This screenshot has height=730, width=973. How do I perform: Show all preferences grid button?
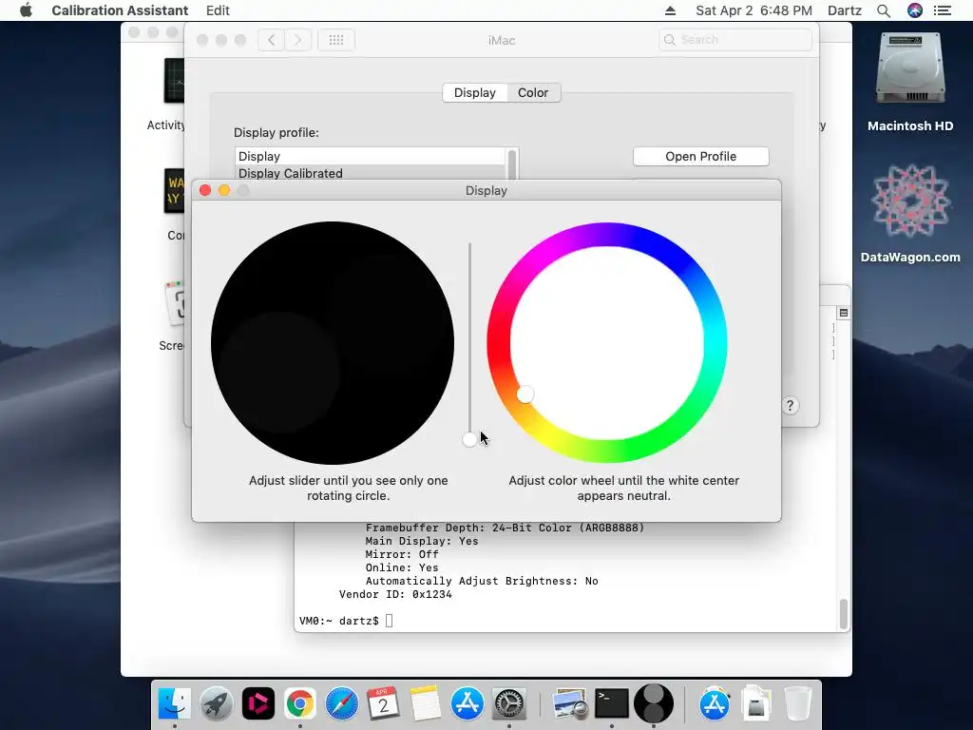[x=336, y=40]
